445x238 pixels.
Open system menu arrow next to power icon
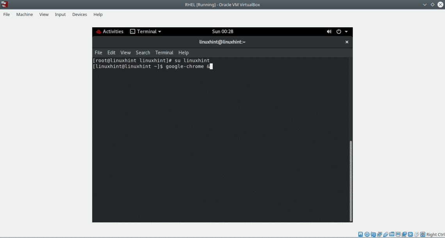(346, 32)
